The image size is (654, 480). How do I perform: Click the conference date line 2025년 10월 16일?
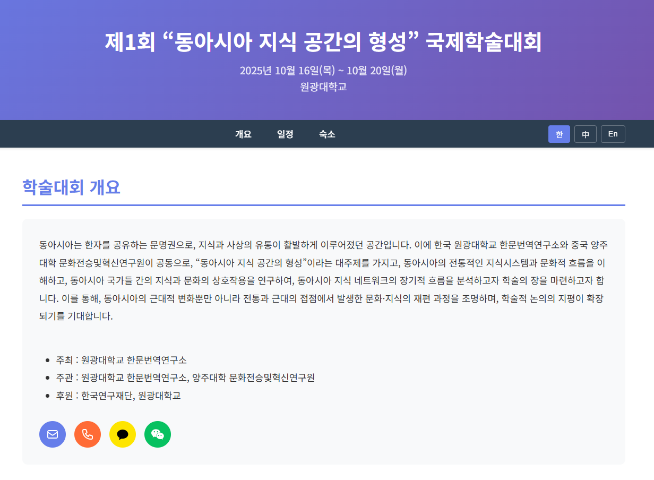click(x=323, y=71)
